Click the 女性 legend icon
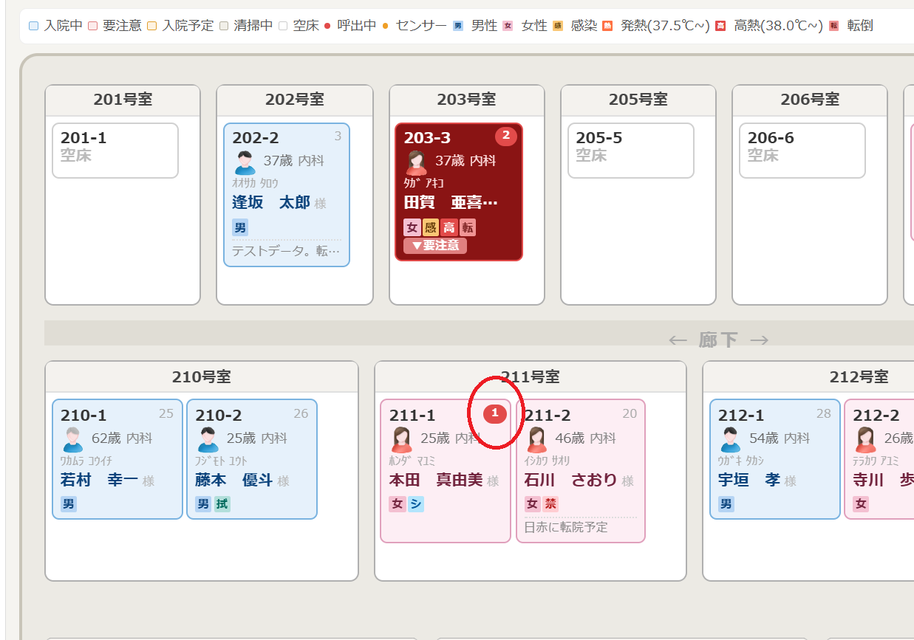Viewport: 914px width, 640px height. point(508,26)
